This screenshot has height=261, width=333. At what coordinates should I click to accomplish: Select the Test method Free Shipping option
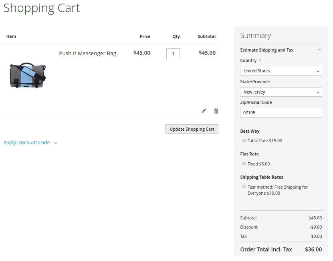pos(244,187)
